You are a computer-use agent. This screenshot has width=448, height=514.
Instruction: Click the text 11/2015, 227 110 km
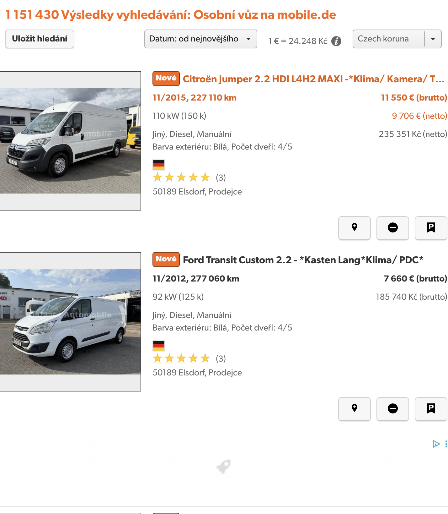(195, 98)
